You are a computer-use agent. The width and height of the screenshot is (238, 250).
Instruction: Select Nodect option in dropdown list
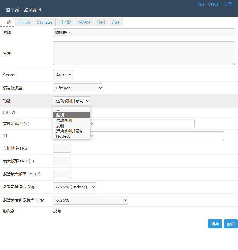[x=71, y=136]
